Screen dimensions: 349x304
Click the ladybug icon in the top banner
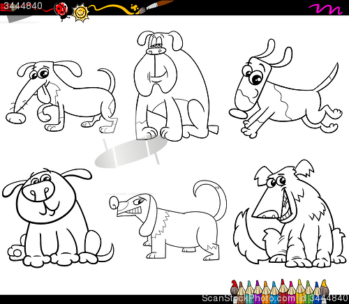point(61,10)
